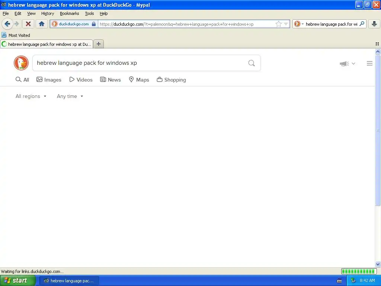The height and width of the screenshot is (286, 381).
Task: Select the hebrew language pack browser tab
Action: 47,44
